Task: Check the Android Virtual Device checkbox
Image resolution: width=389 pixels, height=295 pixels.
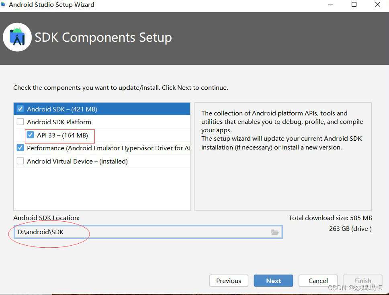Action: tap(20, 161)
